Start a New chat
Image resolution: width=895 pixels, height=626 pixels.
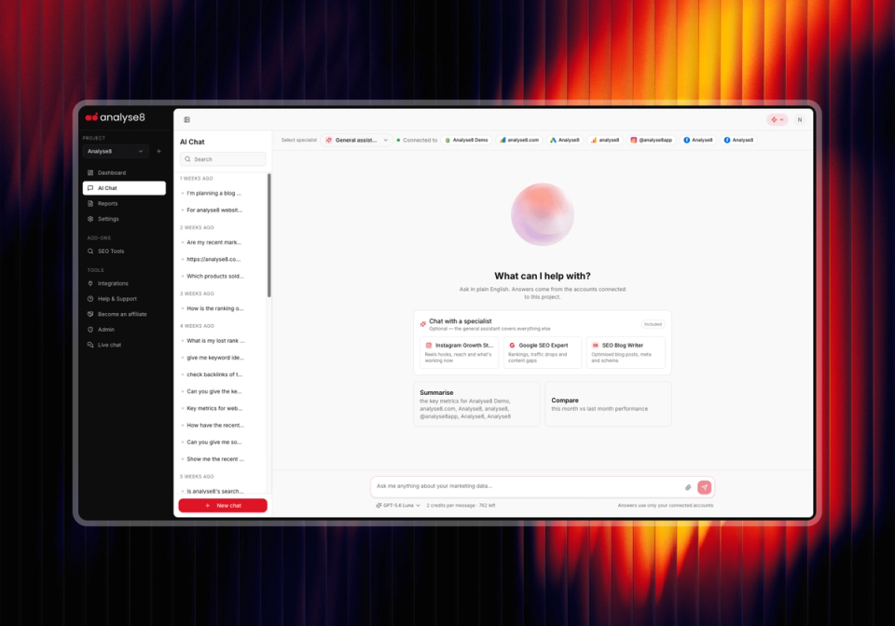pos(223,506)
